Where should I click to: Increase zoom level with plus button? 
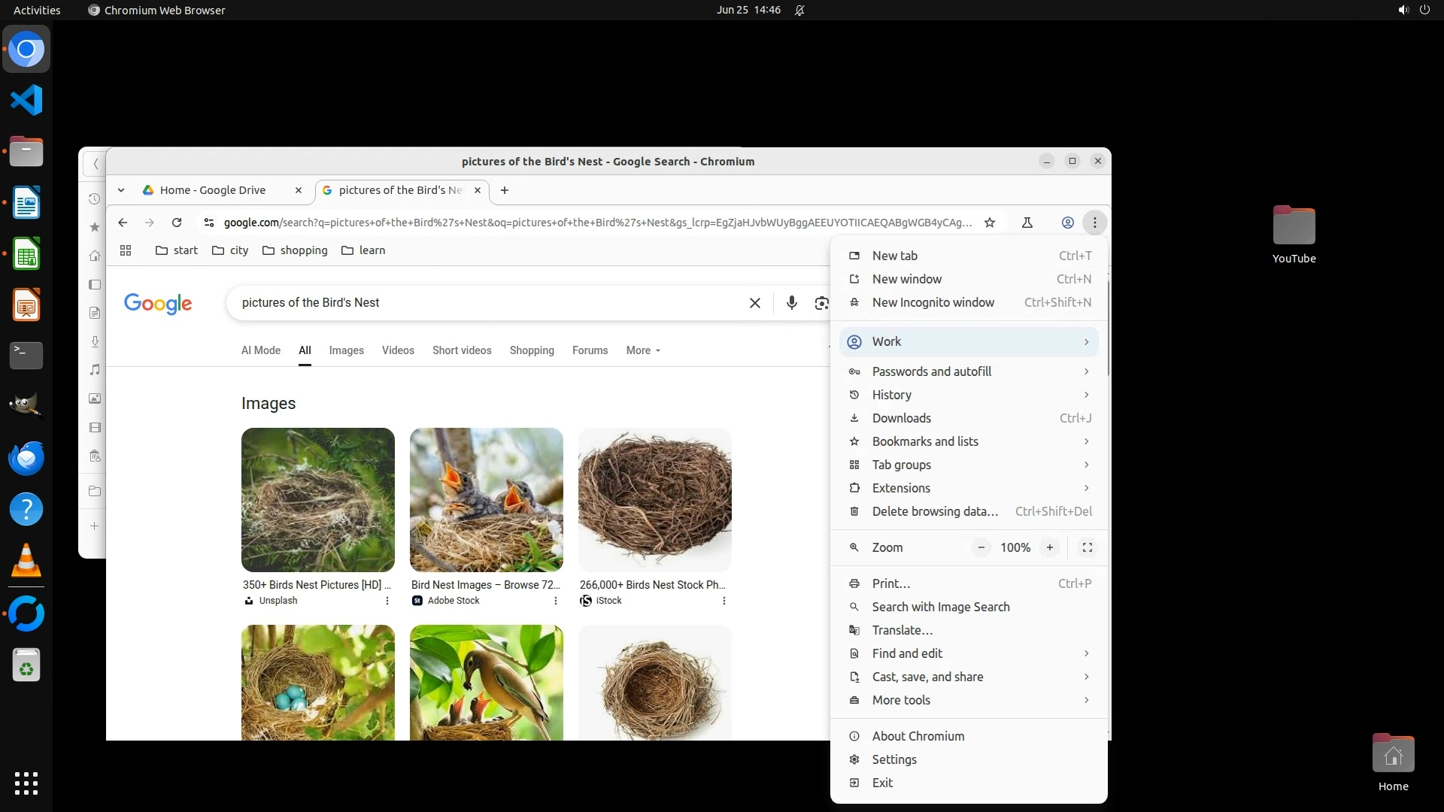pos(1049,547)
